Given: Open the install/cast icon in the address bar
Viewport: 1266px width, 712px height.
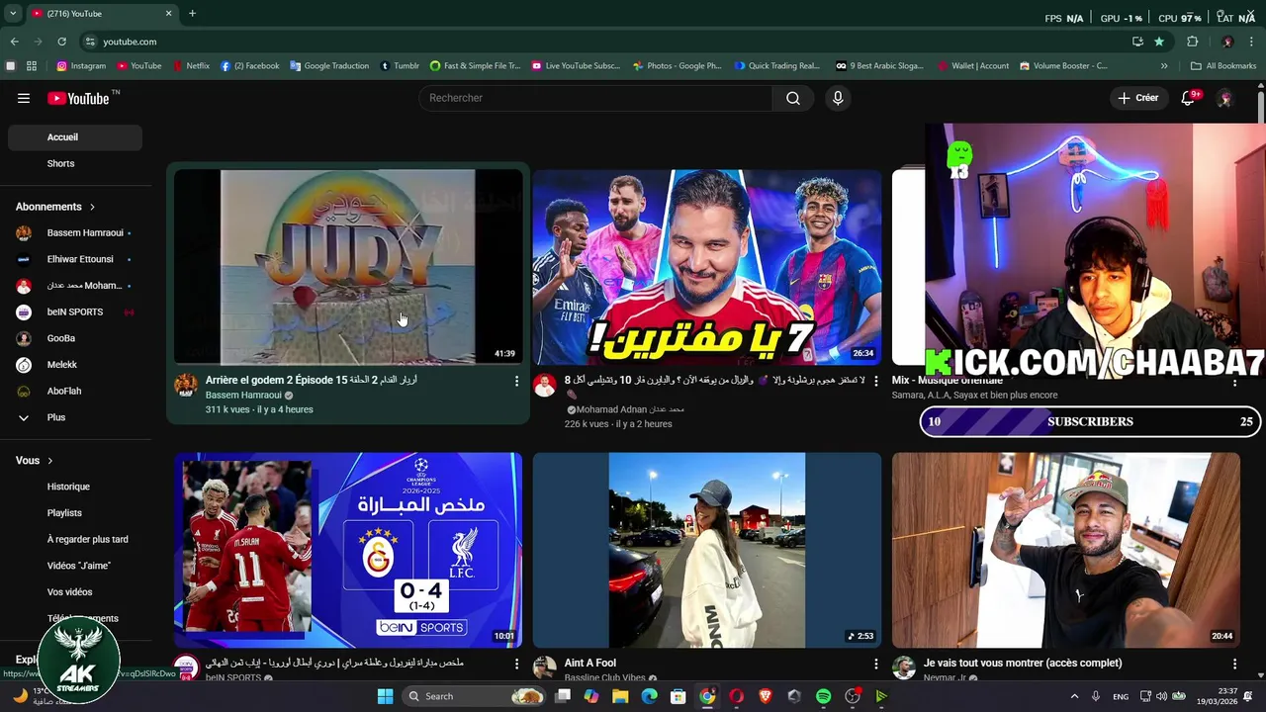Looking at the screenshot, I should click(x=1137, y=42).
